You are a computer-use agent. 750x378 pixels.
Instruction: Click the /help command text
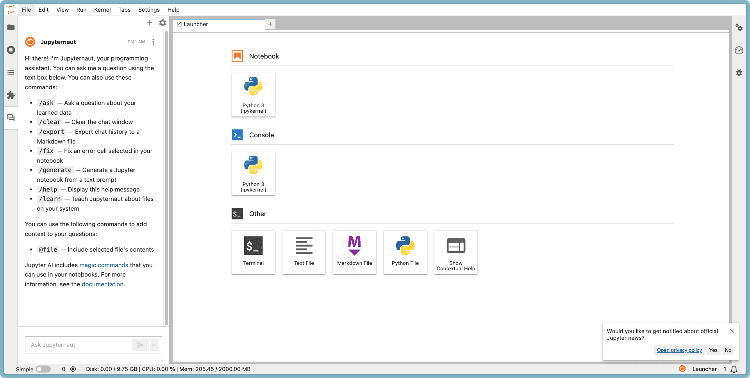[x=48, y=190]
